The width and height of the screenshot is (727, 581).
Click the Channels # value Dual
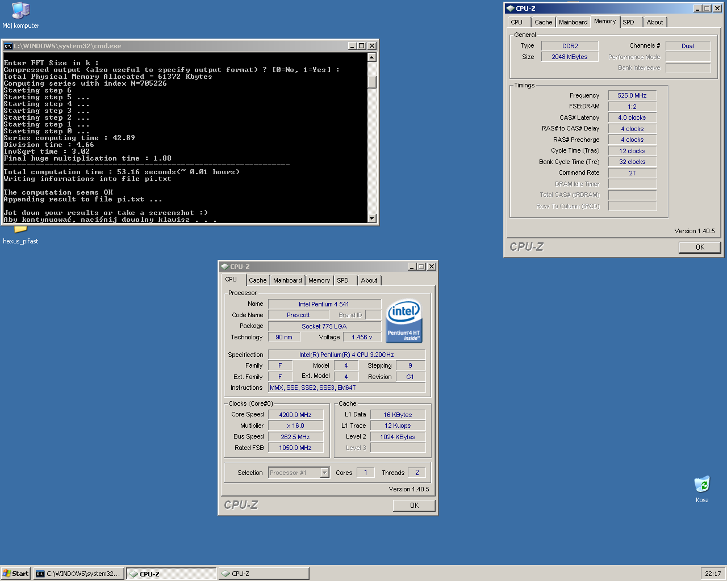(688, 46)
